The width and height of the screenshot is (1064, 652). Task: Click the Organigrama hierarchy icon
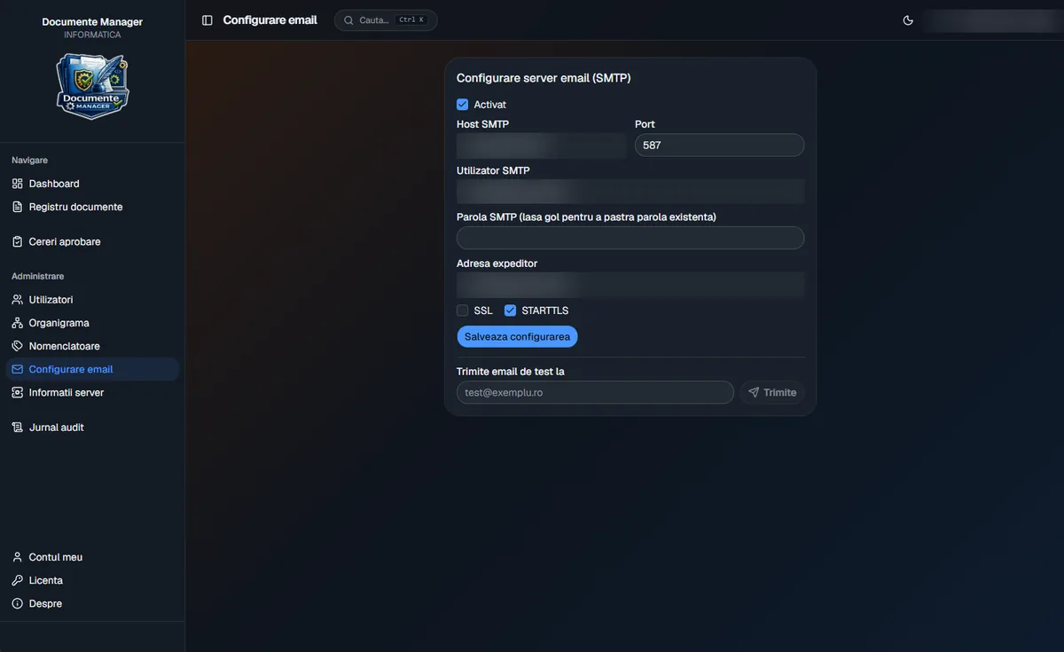point(18,323)
